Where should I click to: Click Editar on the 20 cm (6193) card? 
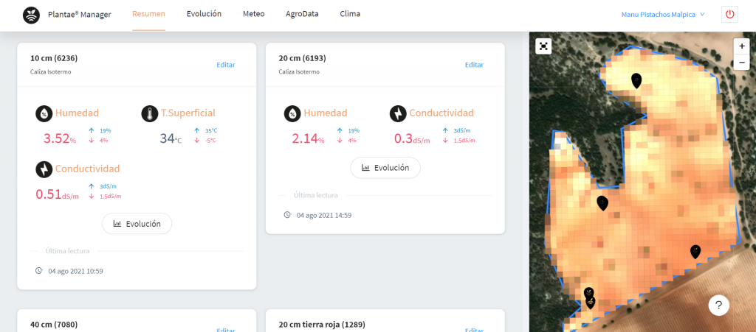pyautogui.click(x=474, y=65)
